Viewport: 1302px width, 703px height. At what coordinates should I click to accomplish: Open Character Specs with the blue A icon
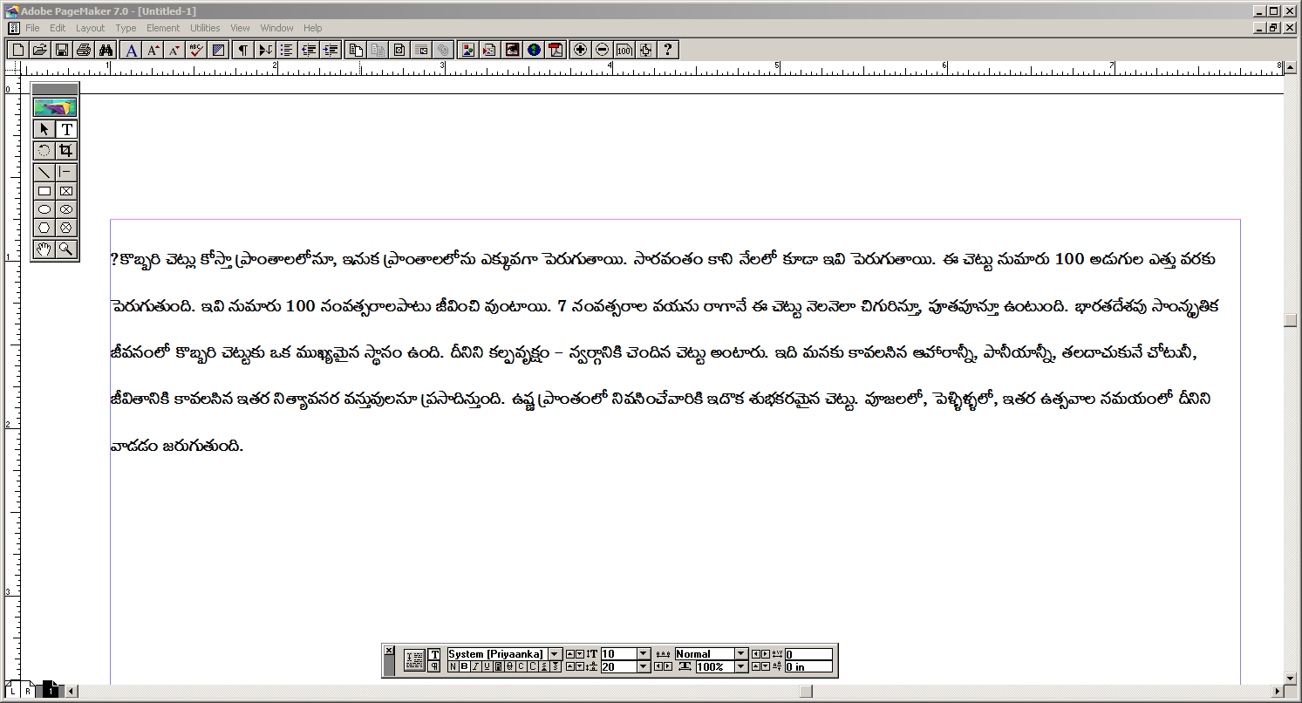click(131, 50)
